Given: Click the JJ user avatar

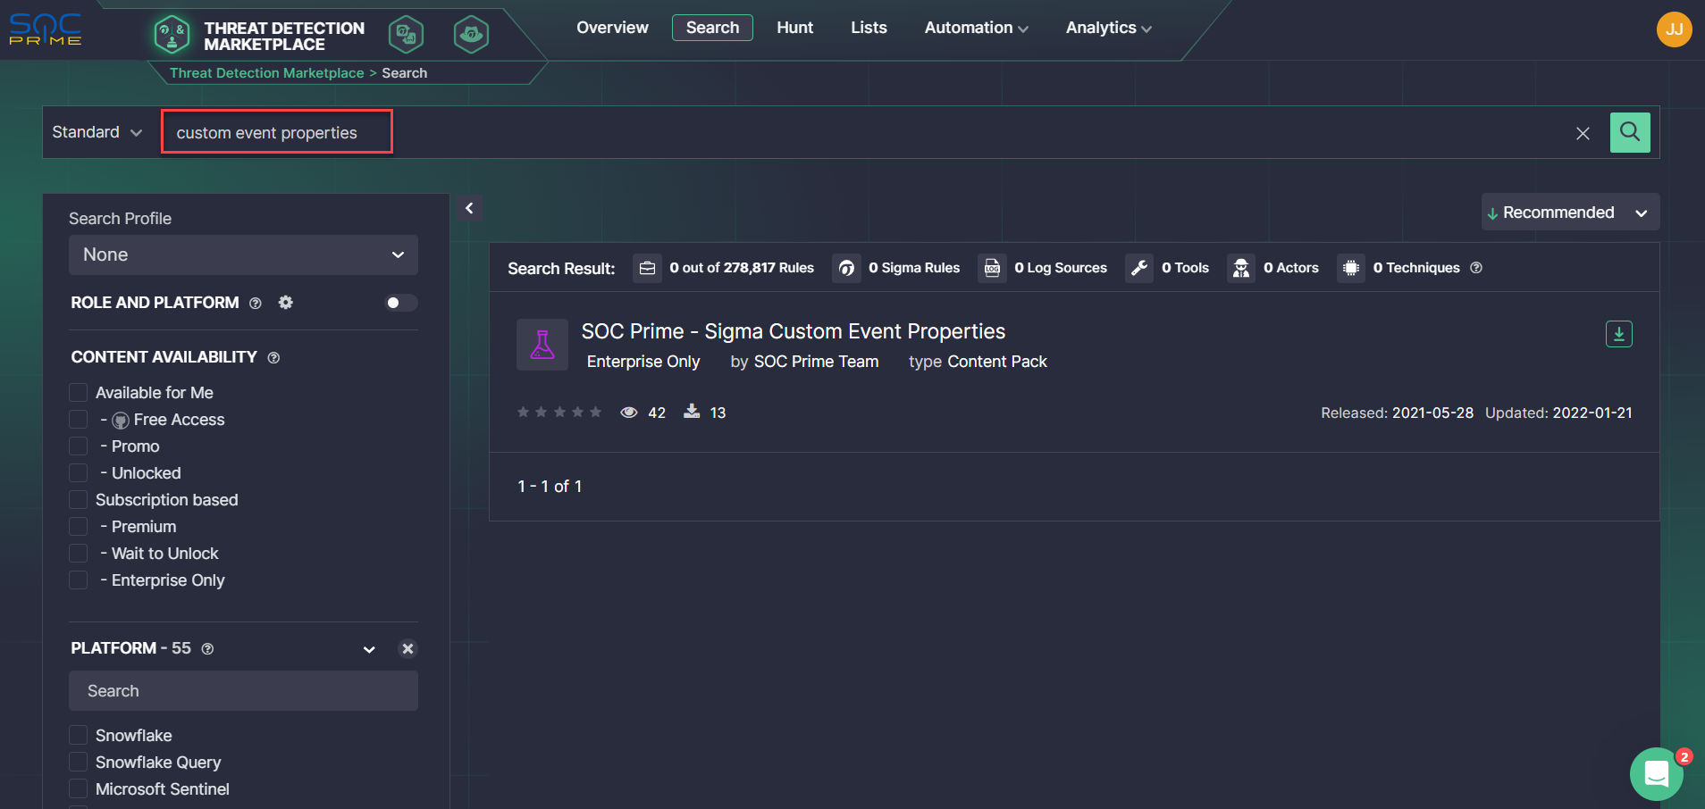Looking at the screenshot, I should click(x=1674, y=29).
